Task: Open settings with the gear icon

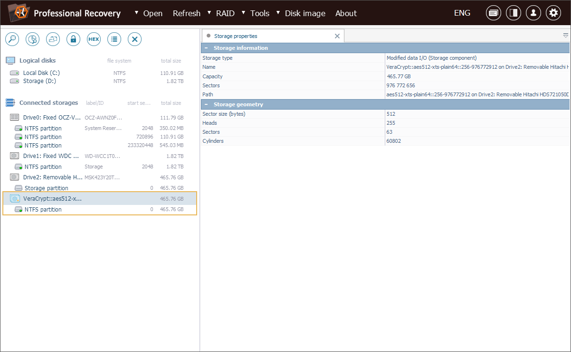Action: [553, 13]
